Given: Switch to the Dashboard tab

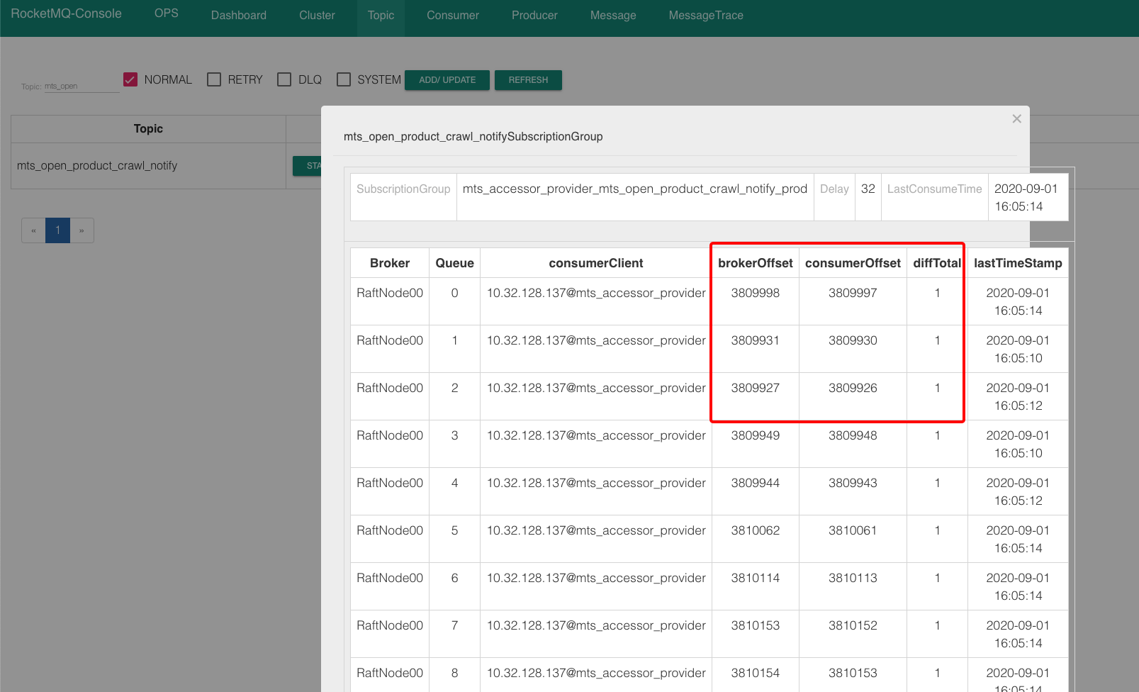Looking at the screenshot, I should pyautogui.click(x=239, y=16).
